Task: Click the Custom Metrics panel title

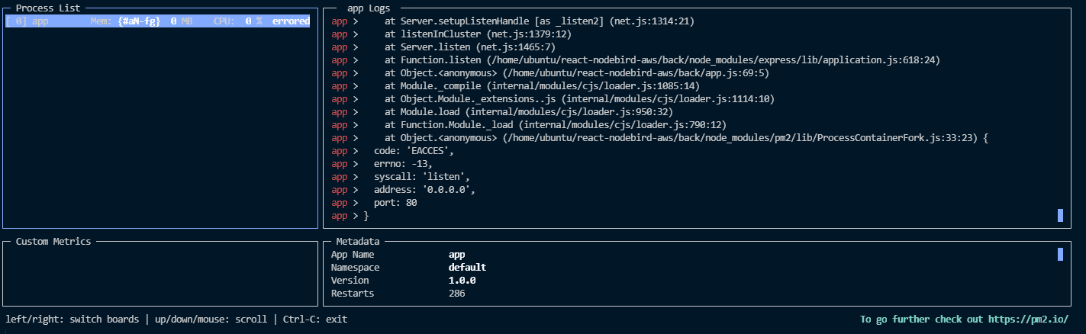Action: click(53, 242)
